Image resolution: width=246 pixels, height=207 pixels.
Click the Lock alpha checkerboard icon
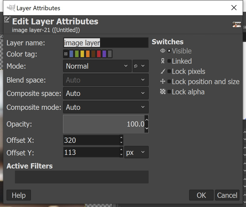[163, 92]
